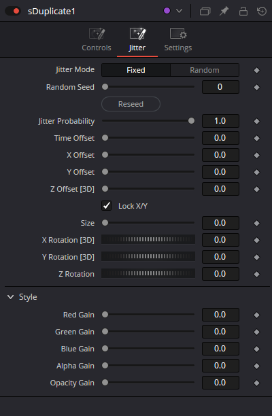The width and height of the screenshot is (272, 416).
Task: Toggle the Lock X/Y checkbox
Action: tap(106, 205)
